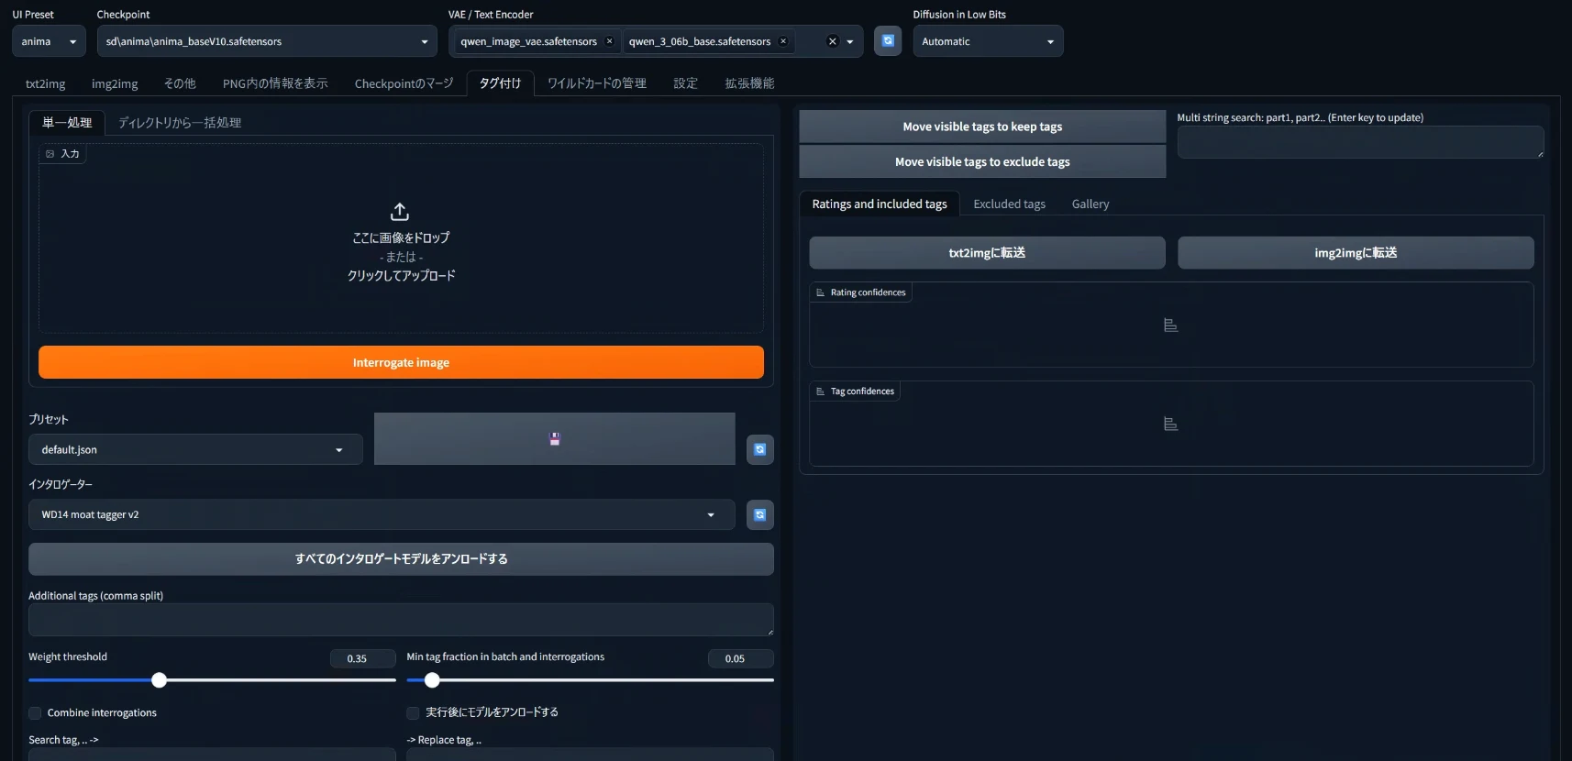Click the Interrogate image button

pyautogui.click(x=401, y=362)
